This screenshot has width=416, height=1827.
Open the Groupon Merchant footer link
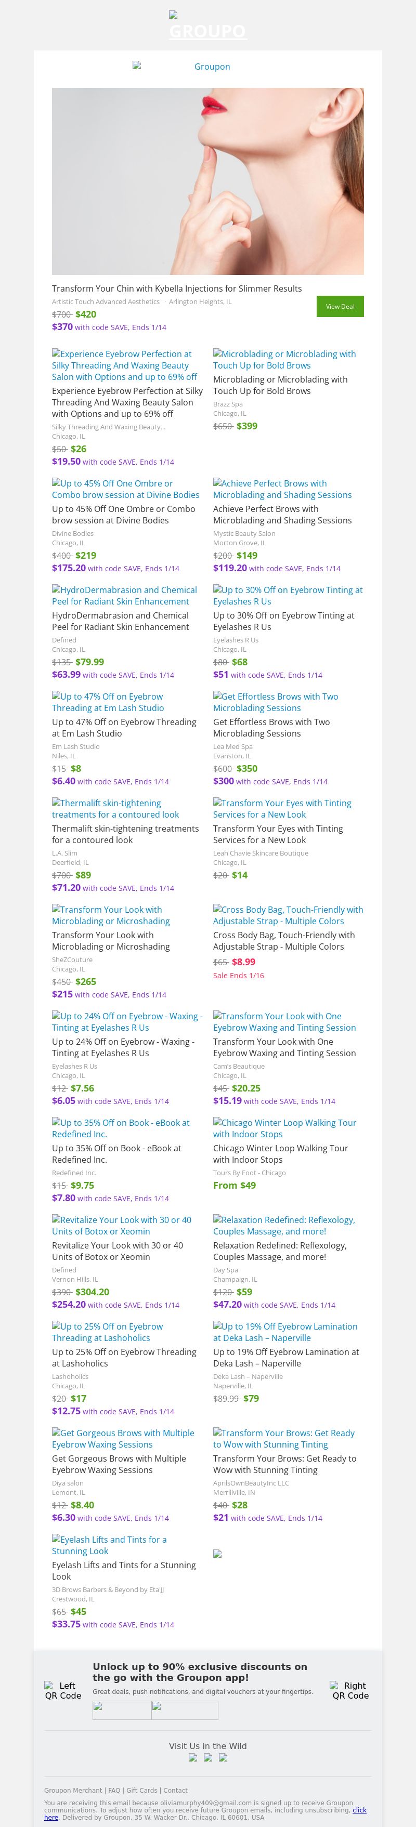coord(73,1790)
